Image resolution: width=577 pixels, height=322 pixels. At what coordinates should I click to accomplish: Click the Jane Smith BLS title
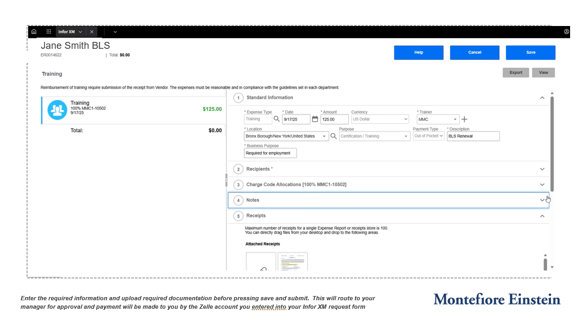(x=75, y=46)
